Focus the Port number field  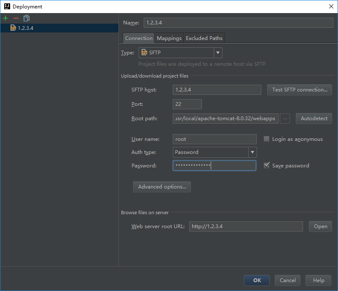(x=187, y=104)
